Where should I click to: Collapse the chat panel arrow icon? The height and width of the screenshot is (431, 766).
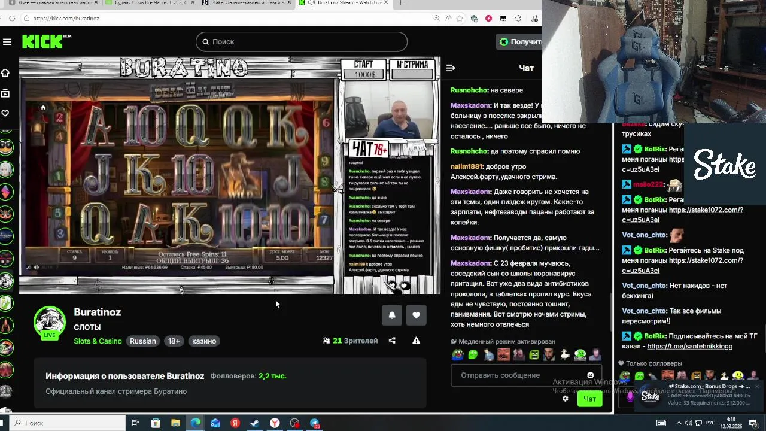pos(451,68)
